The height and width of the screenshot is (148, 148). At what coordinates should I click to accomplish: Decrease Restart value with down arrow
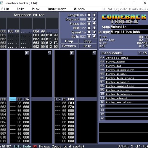point(94,19)
